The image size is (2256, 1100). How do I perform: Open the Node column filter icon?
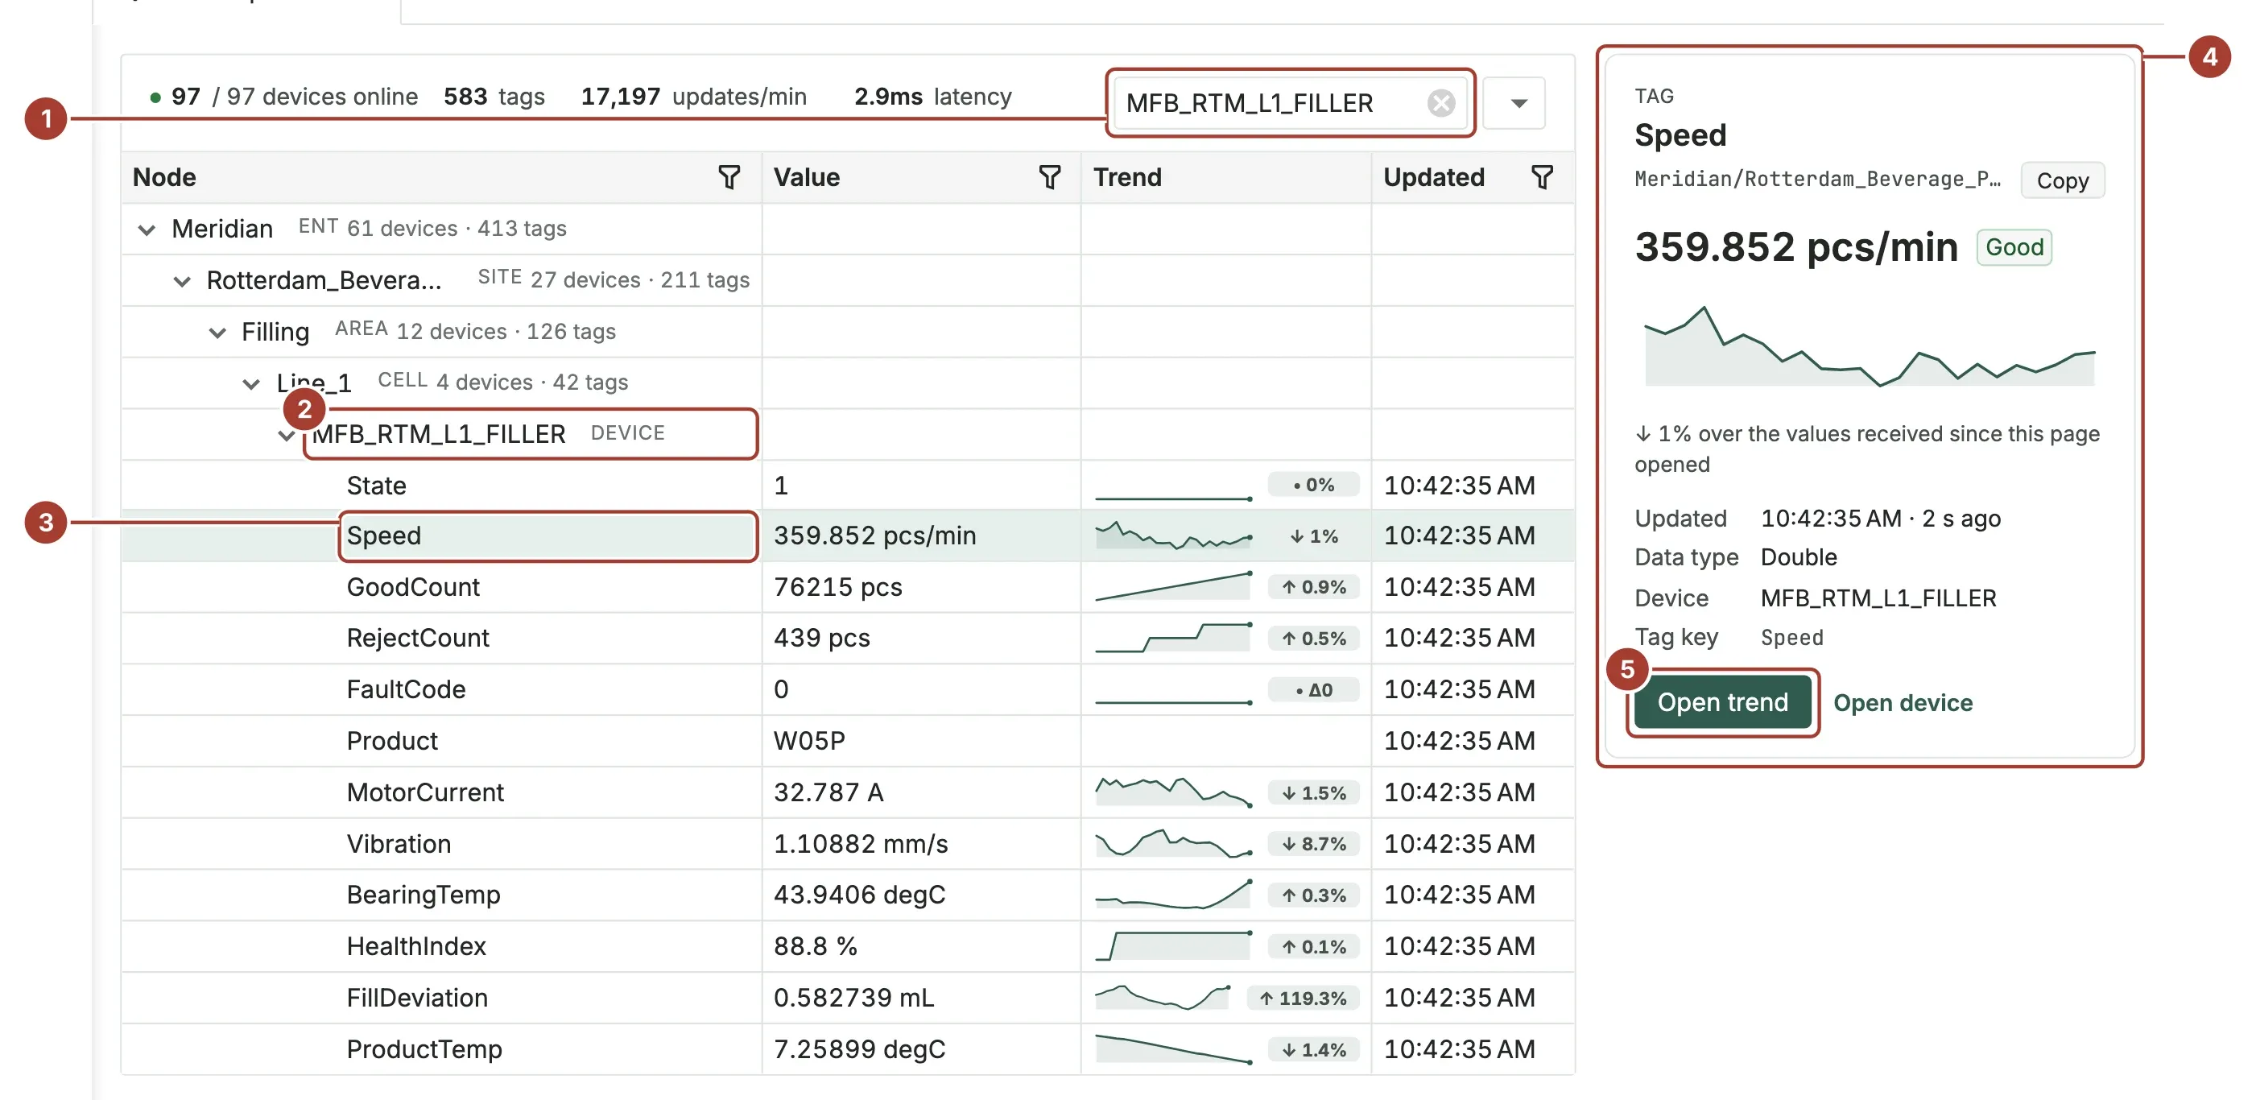click(x=729, y=177)
